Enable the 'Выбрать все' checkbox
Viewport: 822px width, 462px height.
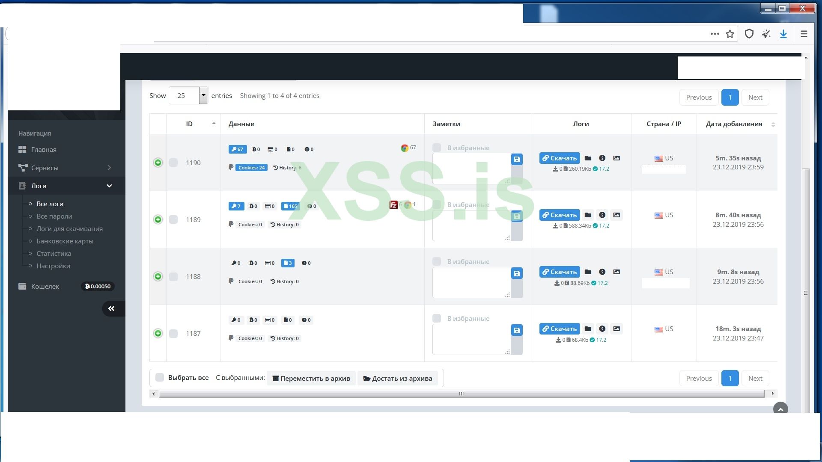pos(160,377)
